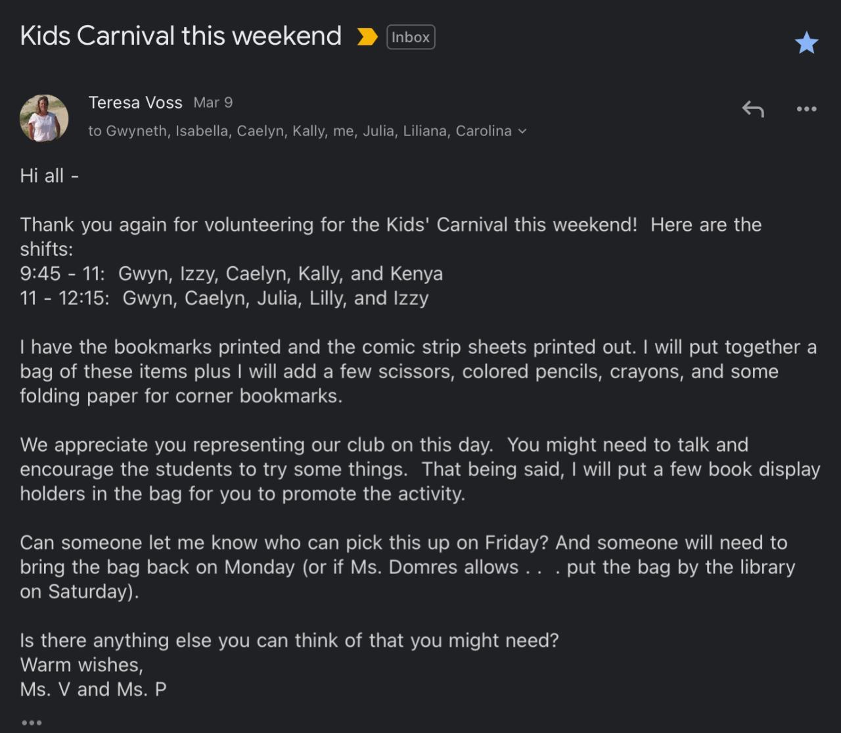Screen dimensions: 841x733
Task: Toggle the yellow importance marker
Action: [x=367, y=37]
